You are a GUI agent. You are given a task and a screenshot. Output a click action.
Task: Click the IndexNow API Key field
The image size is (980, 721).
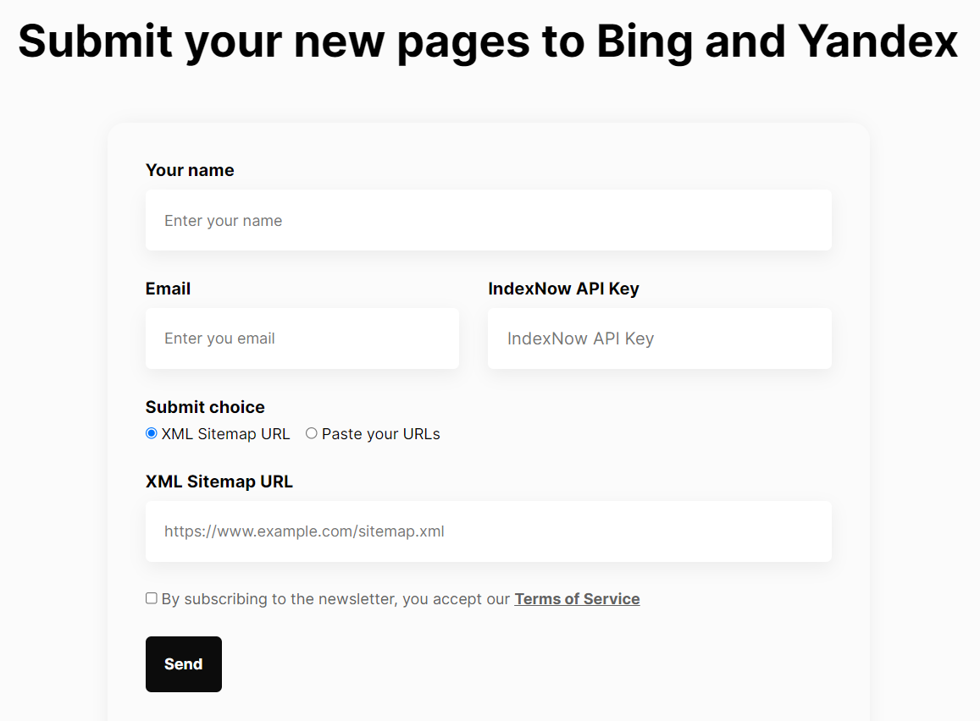pos(660,338)
